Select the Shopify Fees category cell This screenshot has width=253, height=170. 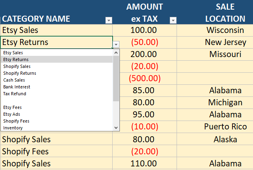click(x=56, y=152)
